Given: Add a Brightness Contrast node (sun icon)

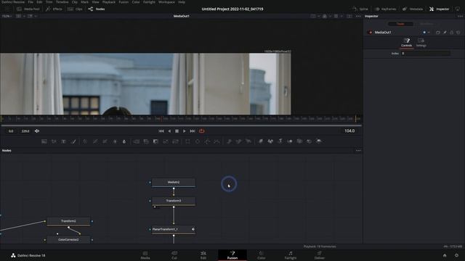Looking at the screenshot, I should (x=115, y=141).
